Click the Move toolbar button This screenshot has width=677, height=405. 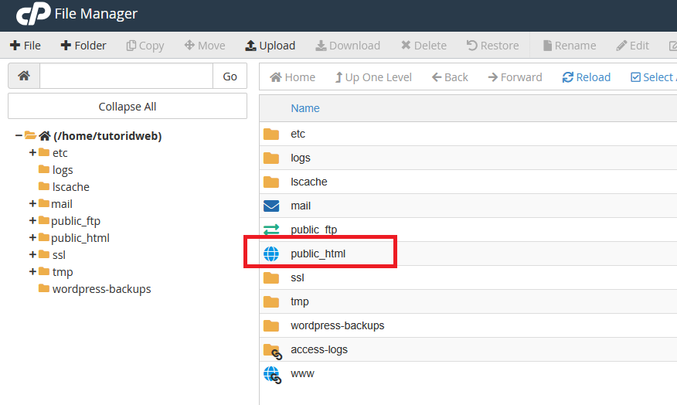(205, 46)
